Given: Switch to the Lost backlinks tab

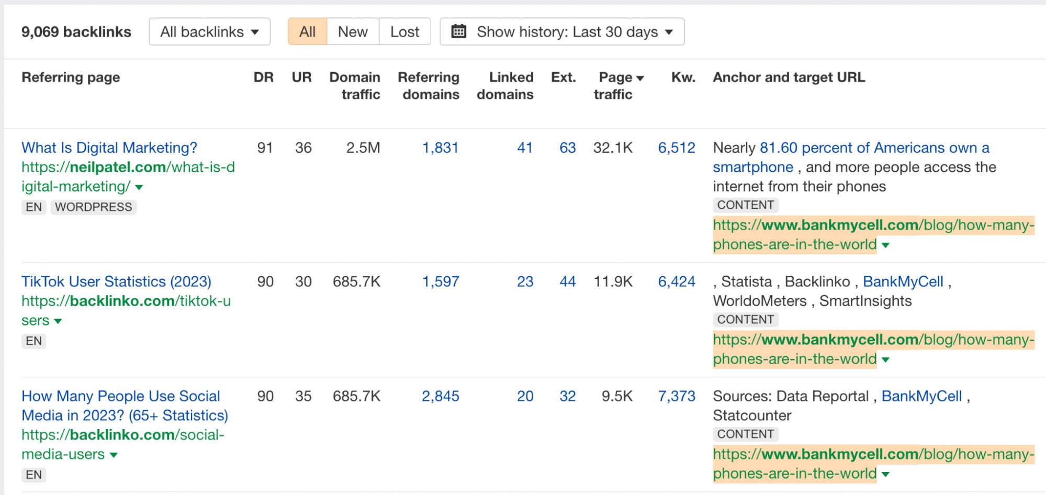Looking at the screenshot, I should [403, 31].
